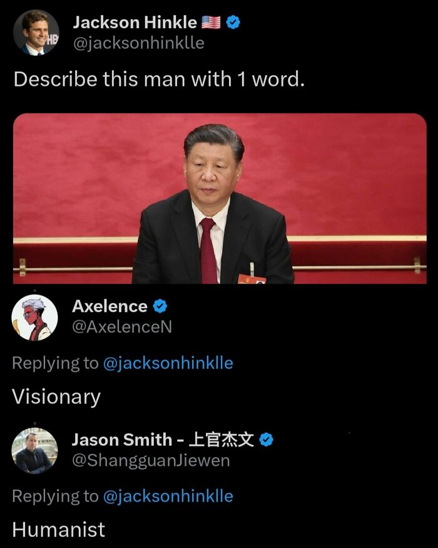Open the attached photo of man in suit
438x548 pixels.
tap(220, 198)
